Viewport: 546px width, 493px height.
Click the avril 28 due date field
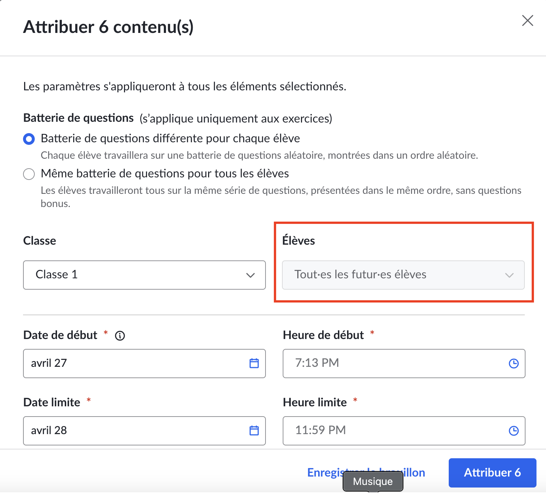click(x=144, y=431)
